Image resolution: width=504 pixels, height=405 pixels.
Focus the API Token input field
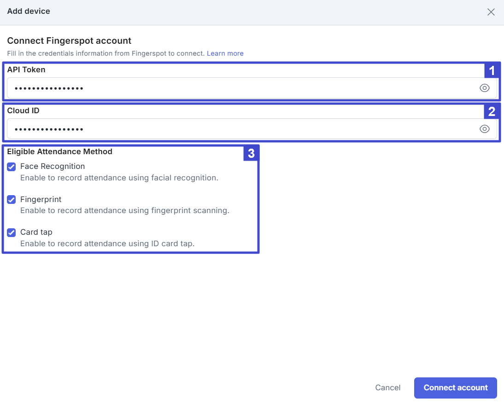pos(240,88)
